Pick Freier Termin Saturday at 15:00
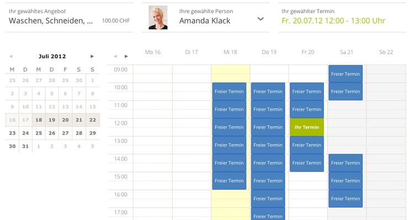The width and height of the screenshot is (410, 220). point(345,181)
